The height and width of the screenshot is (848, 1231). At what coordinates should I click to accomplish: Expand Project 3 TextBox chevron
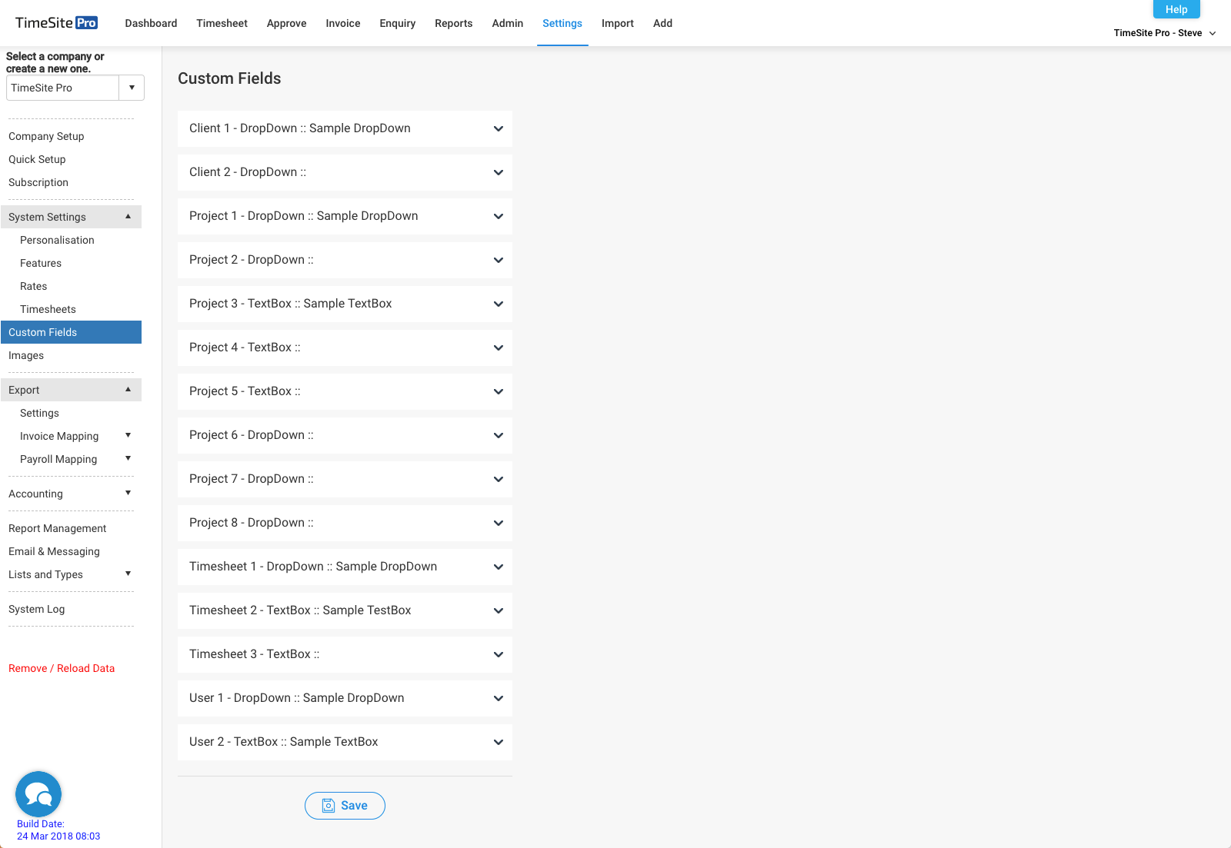coord(499,304)
